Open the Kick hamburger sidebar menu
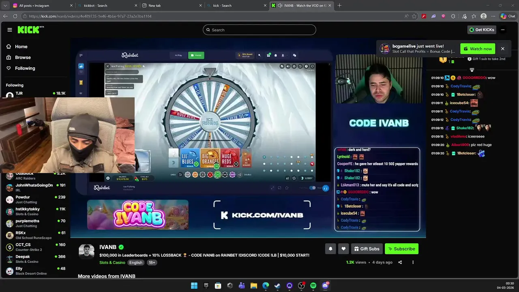 point(10,30)
